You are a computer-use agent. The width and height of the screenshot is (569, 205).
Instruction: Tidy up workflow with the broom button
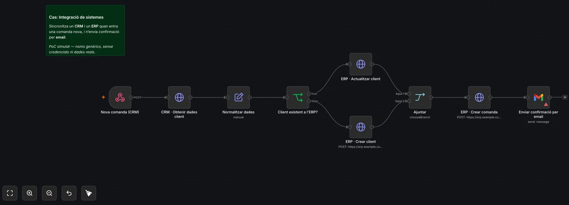(x=89, y=193)
